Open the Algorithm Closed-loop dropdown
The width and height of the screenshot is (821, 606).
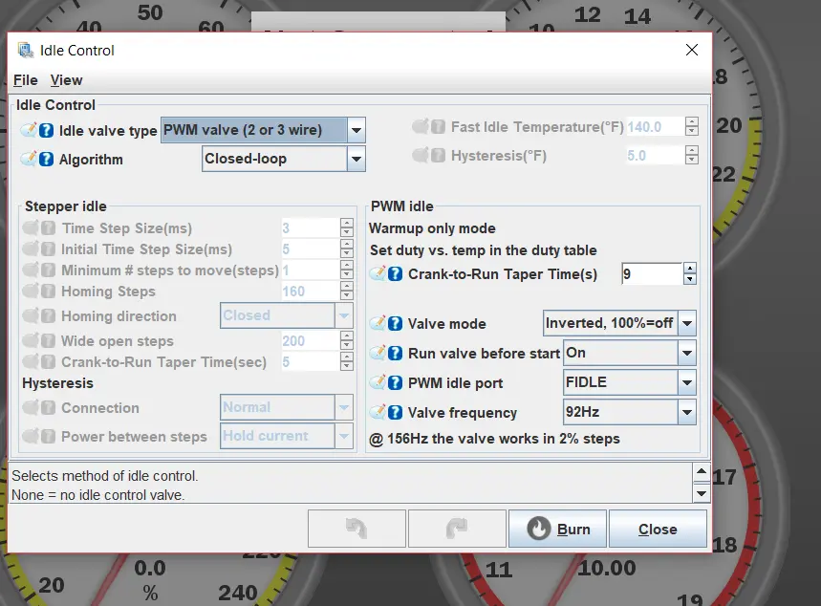(356, 159)
